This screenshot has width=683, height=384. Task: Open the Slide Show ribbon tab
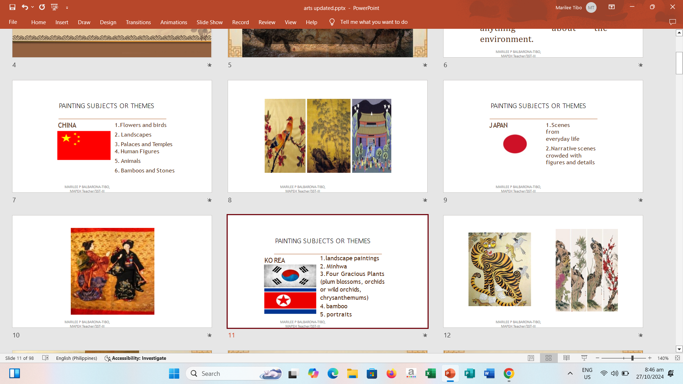pos(210,22)
